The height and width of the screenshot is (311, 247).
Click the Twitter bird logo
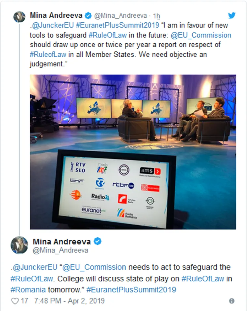[x=232, y=15]
